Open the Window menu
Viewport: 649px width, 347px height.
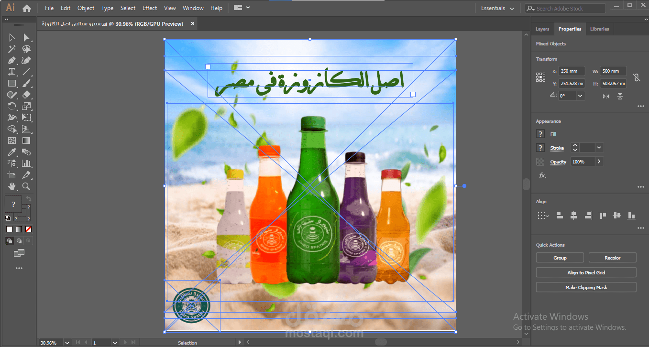[x=193, y=8]
